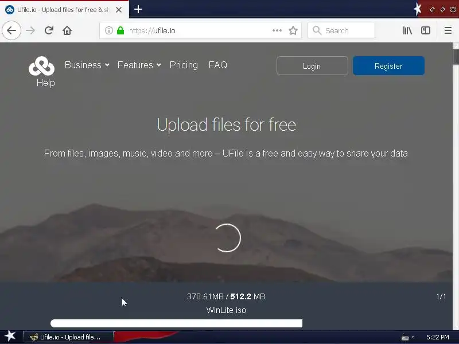Close the Ufile.io tab

click(x=119, y=10)
